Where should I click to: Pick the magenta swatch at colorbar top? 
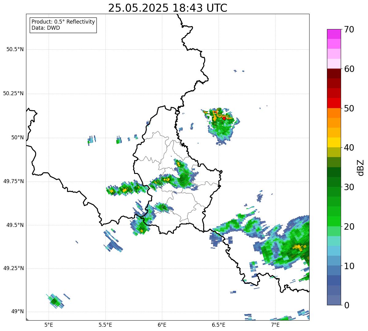(x=334, y=34)
